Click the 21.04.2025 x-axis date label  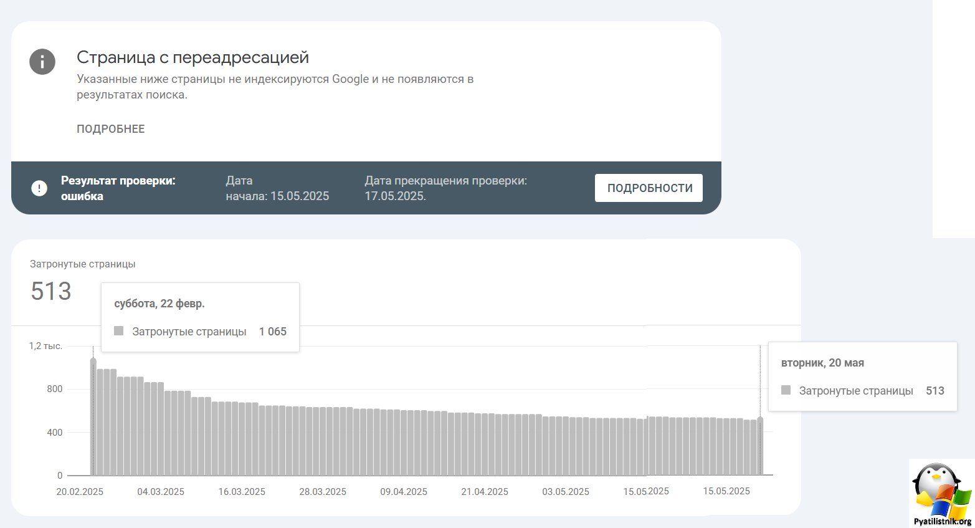pos(485,492)
